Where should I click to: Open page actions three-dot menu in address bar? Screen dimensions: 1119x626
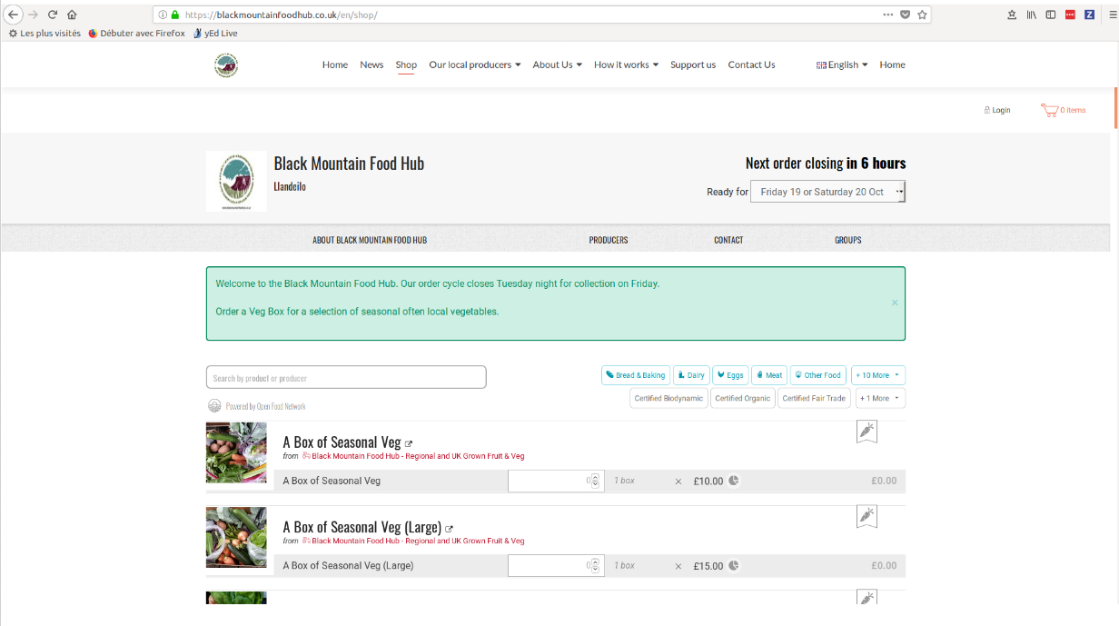[887, 15]
